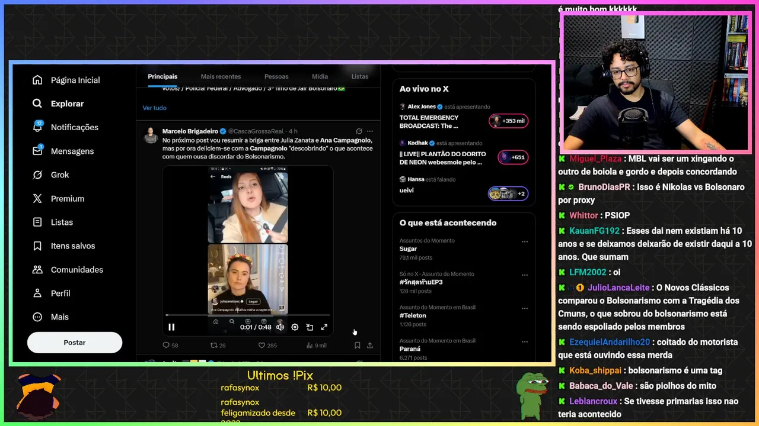Open the Mensagens envelope icon
The width and height of the screenshot is (759, 426).
pyautogui.click(x=37, y=151)
